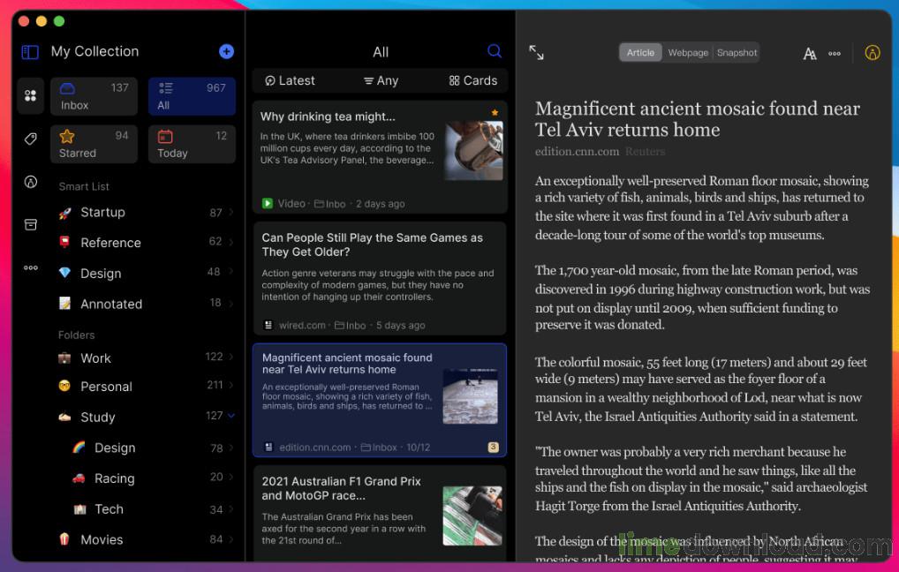Image resolution: width=899 pixels, height=572 pixels.
Task: Open the Starred collection tile
Action: (94, 144)
